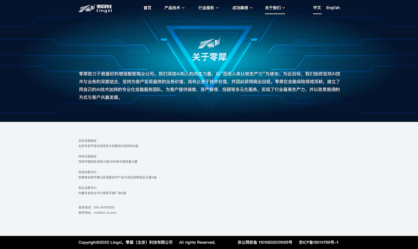Select the Beijing address 北京市昌平区回龙观东大街腾讯众创空间A座

coord(108,146)
